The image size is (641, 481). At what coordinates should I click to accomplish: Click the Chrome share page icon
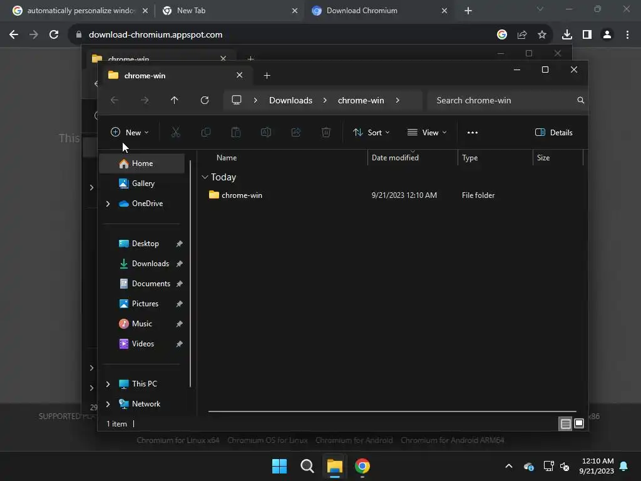[522, 35]
